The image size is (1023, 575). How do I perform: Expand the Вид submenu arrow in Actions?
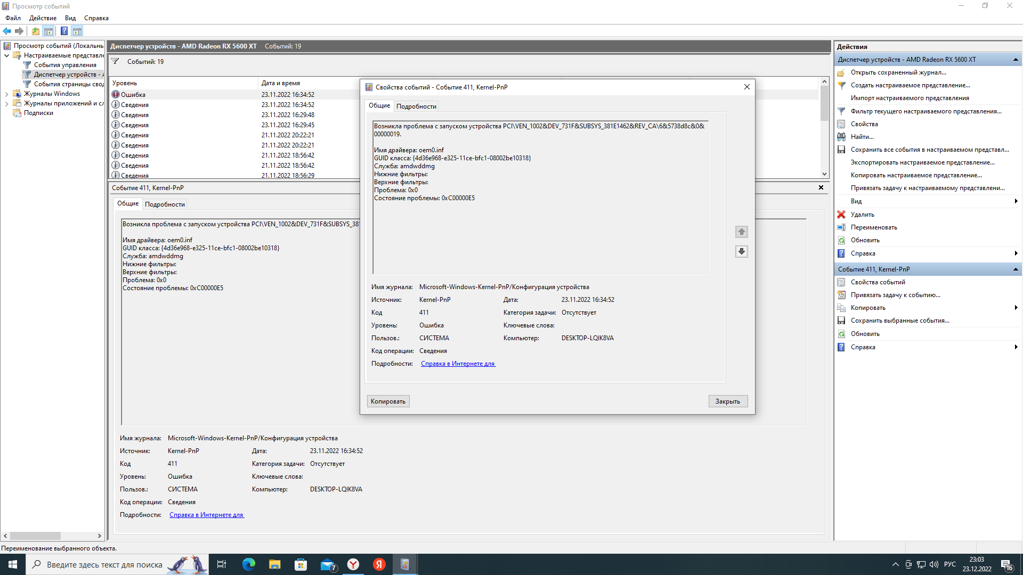1016,201
